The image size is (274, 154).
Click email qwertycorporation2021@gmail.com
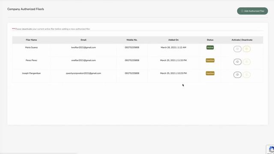(x=83, y=73)
